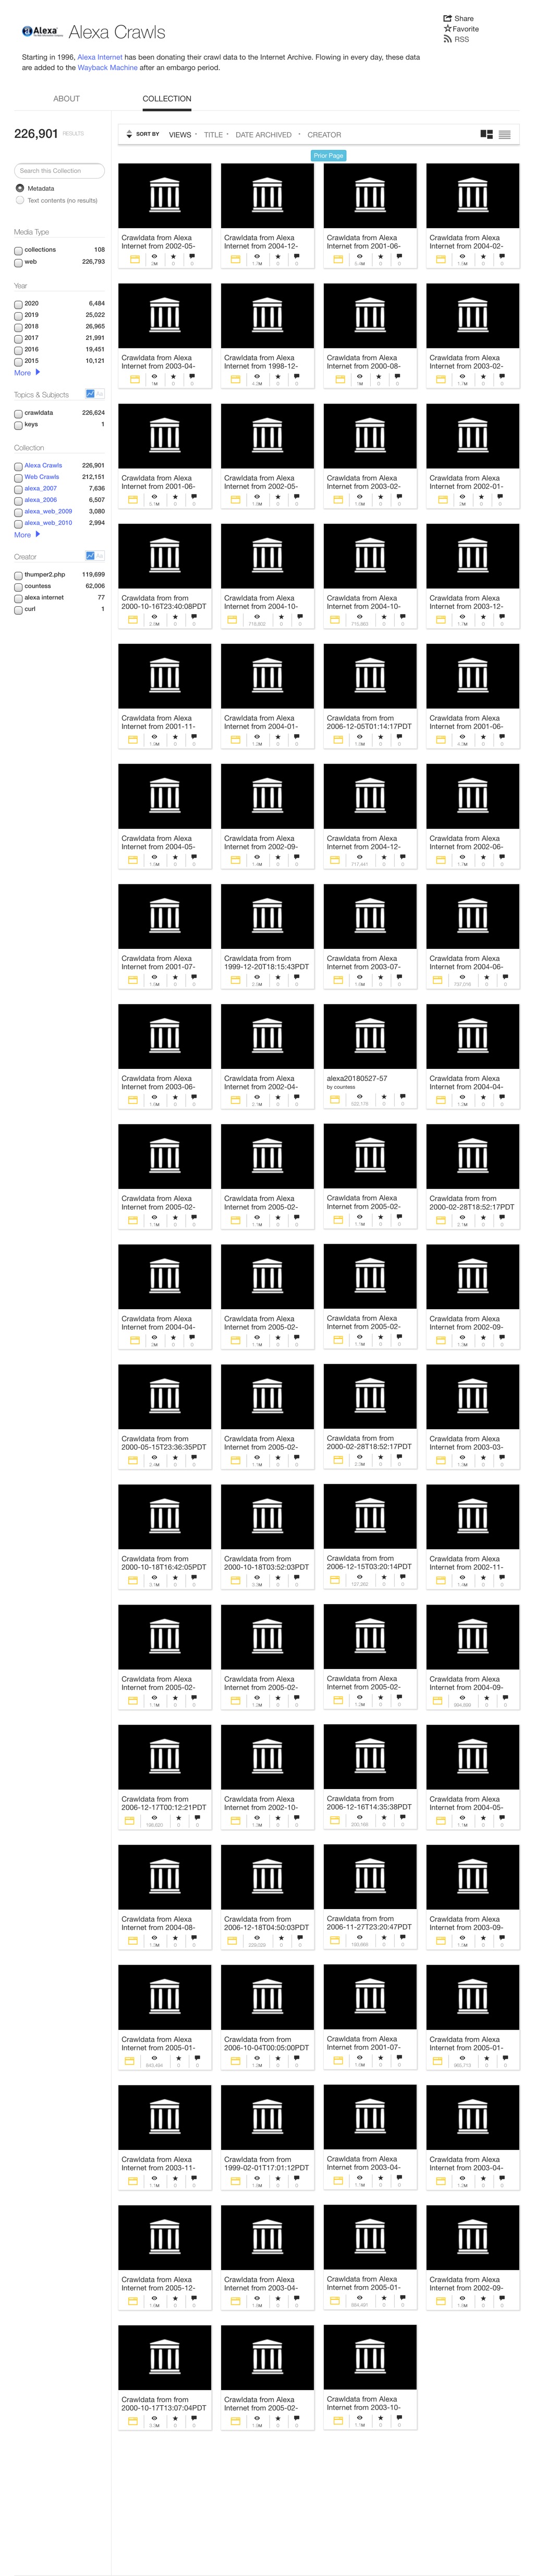The height and width of the screenshot is (2576, 534).
Task: Sort by DATE ARCHIVED
Action: pos(263,134)
